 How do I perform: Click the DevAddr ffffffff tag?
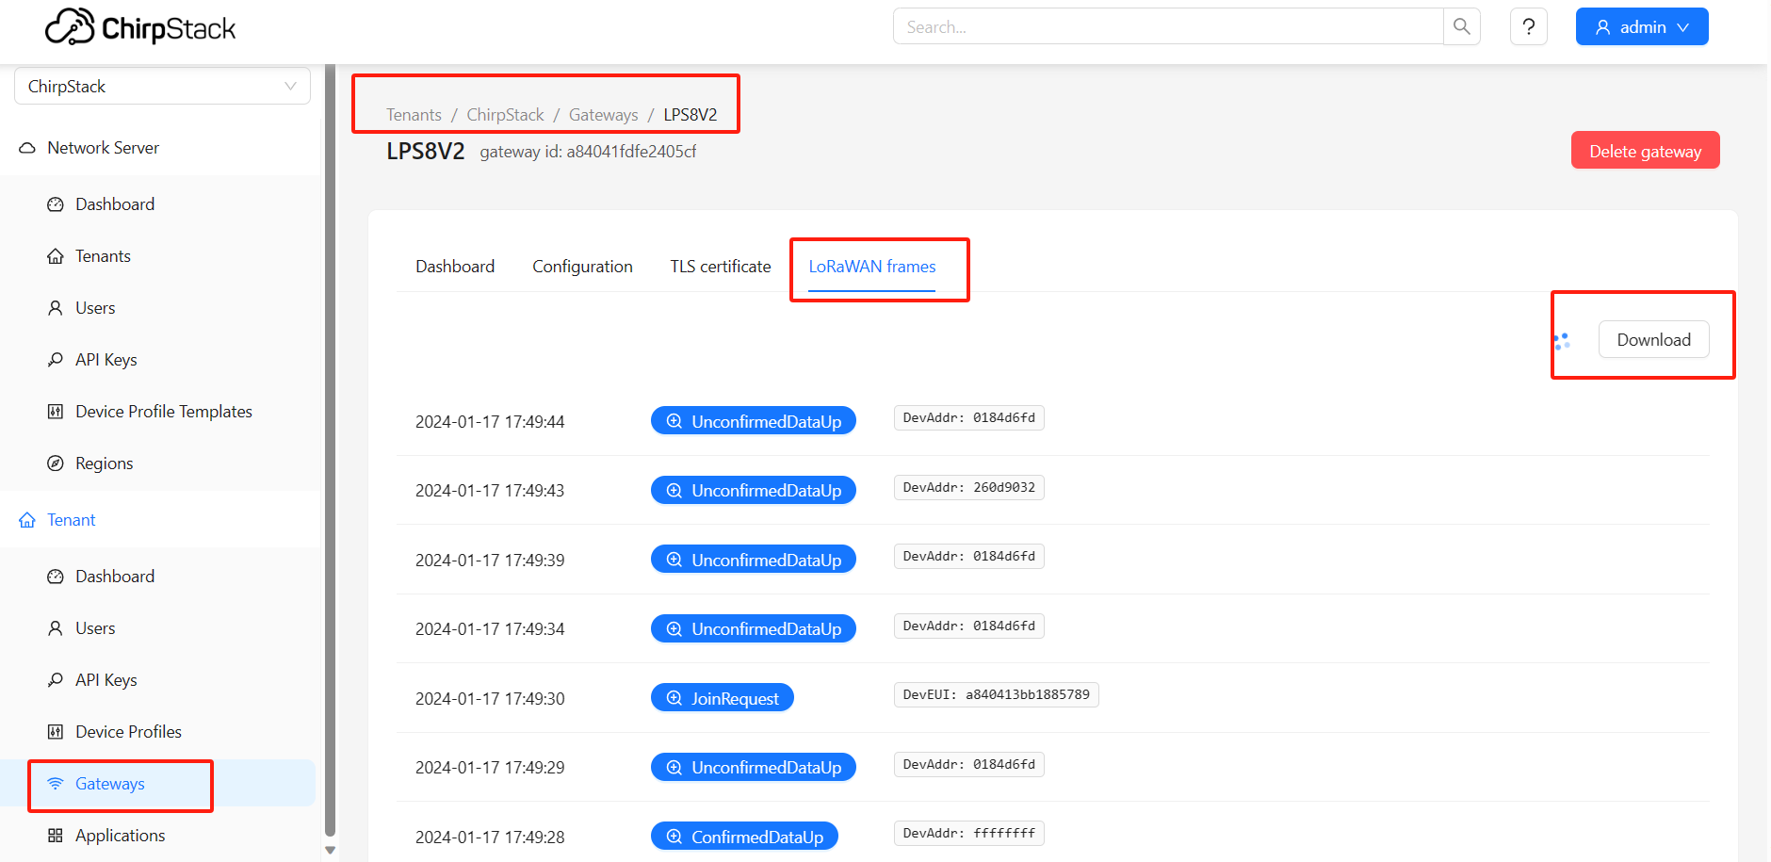click(968, 834)
